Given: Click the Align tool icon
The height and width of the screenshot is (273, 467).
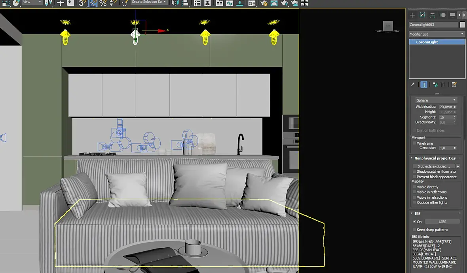Looking at the screenshot, I should 185,3.
